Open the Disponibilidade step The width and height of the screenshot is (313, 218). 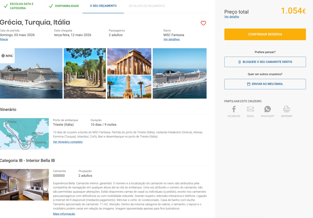[x=64, y=6]
